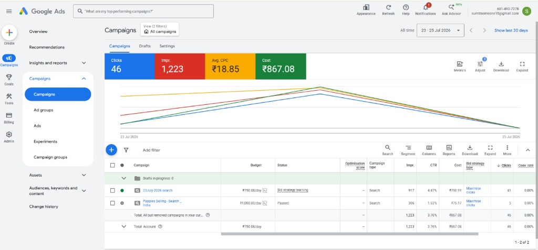Click the filter funnel icon
538x250 pixels.
[126, 150]
